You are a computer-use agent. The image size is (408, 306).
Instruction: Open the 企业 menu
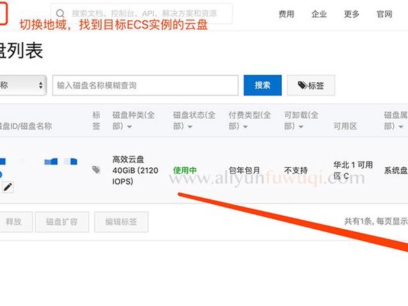click(x=319, y=14)
